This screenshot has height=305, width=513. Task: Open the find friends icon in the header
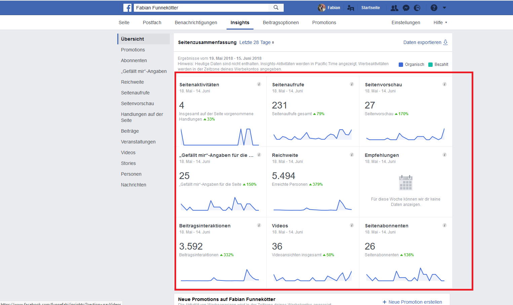coord(351,8)
